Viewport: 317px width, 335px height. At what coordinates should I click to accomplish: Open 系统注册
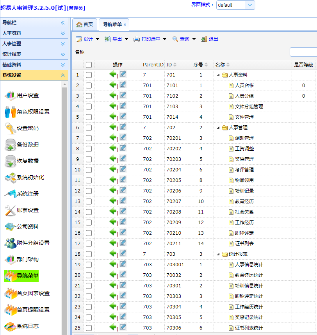tap(22, 194)
